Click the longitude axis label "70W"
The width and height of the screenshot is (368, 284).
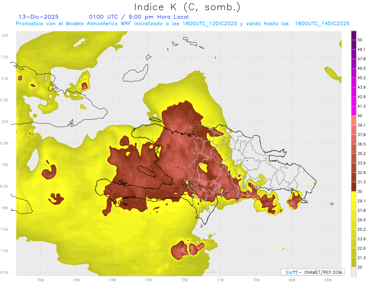[x=256, y=280]
